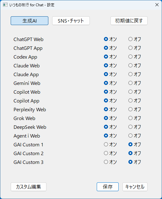Save settings with 保存 button
Screen dimensions: 162x199
point(108,187)
